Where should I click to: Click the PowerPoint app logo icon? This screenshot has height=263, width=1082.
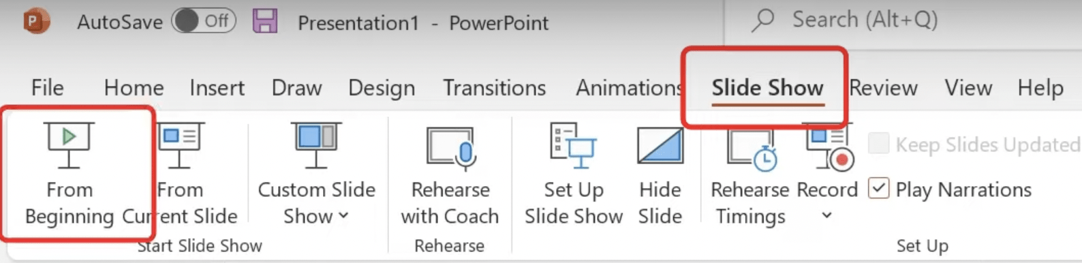pyautogui.click(x=36, y=22)
